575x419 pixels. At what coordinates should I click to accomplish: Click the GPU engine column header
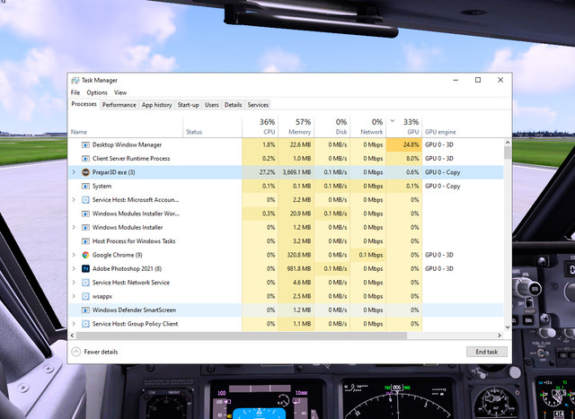440,132
